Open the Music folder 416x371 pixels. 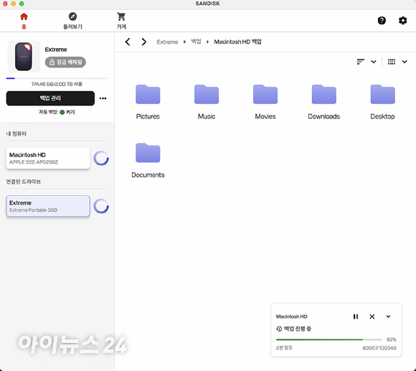pos(207,102)
